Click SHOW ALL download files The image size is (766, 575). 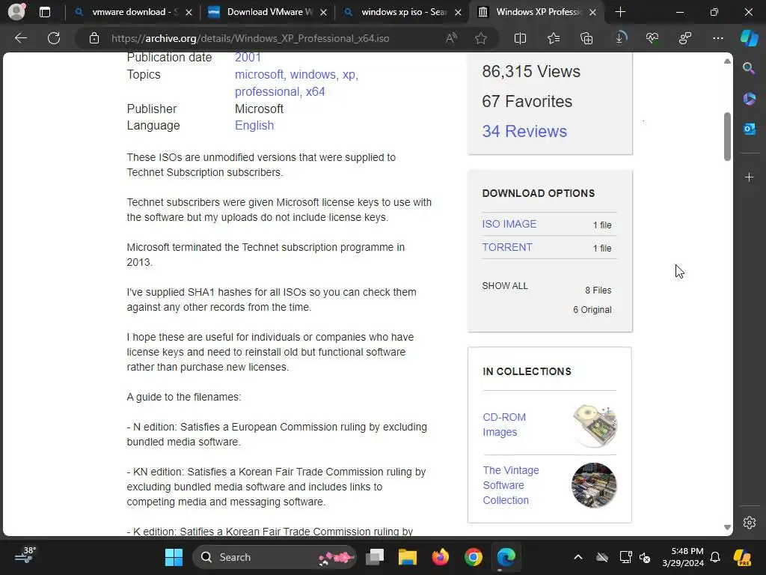(505, 286)
